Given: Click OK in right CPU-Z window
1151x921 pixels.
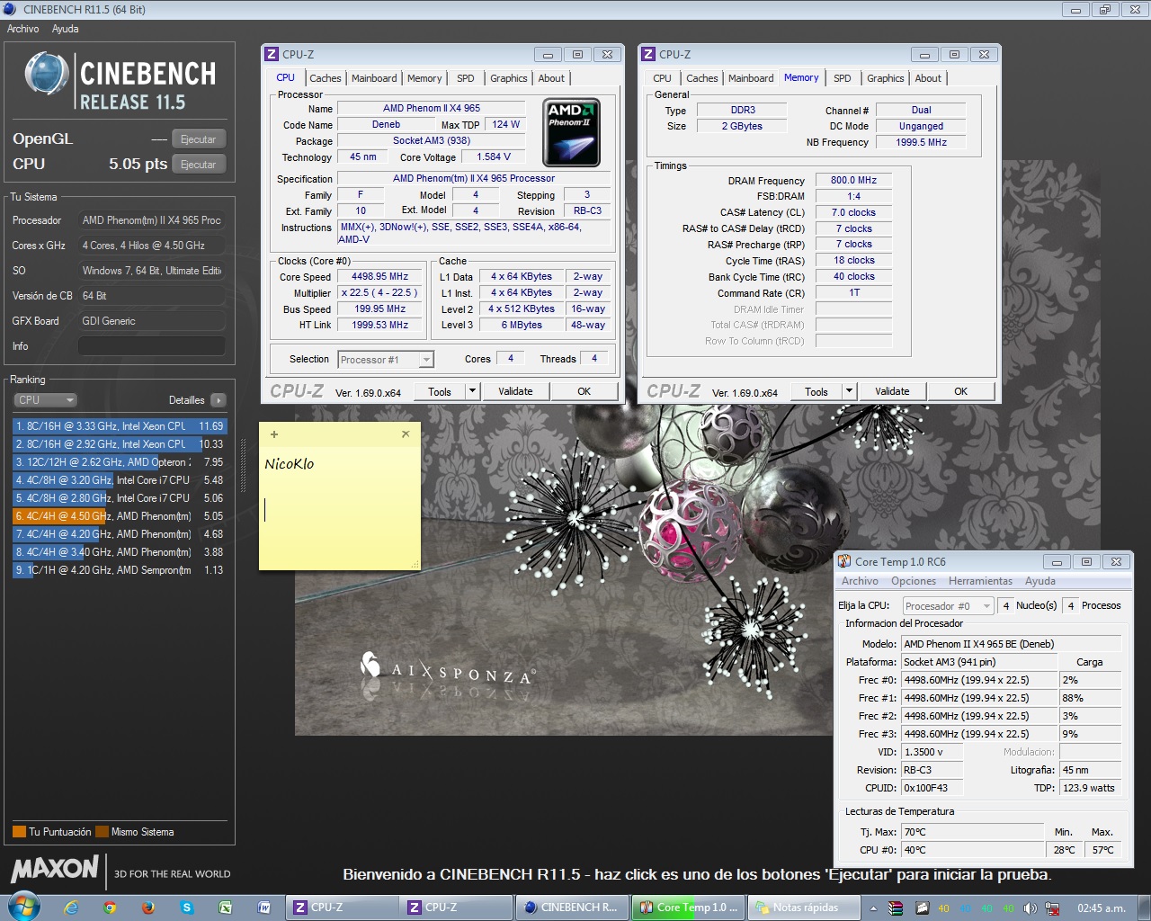Looking at the screenshot, I should pos(960,391).
